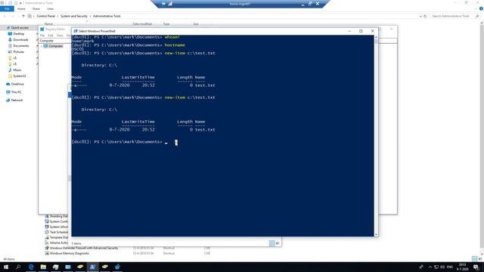Open ENG language indicator in tray
Viewport: 484px width, 272px height.
pos(450,267)
